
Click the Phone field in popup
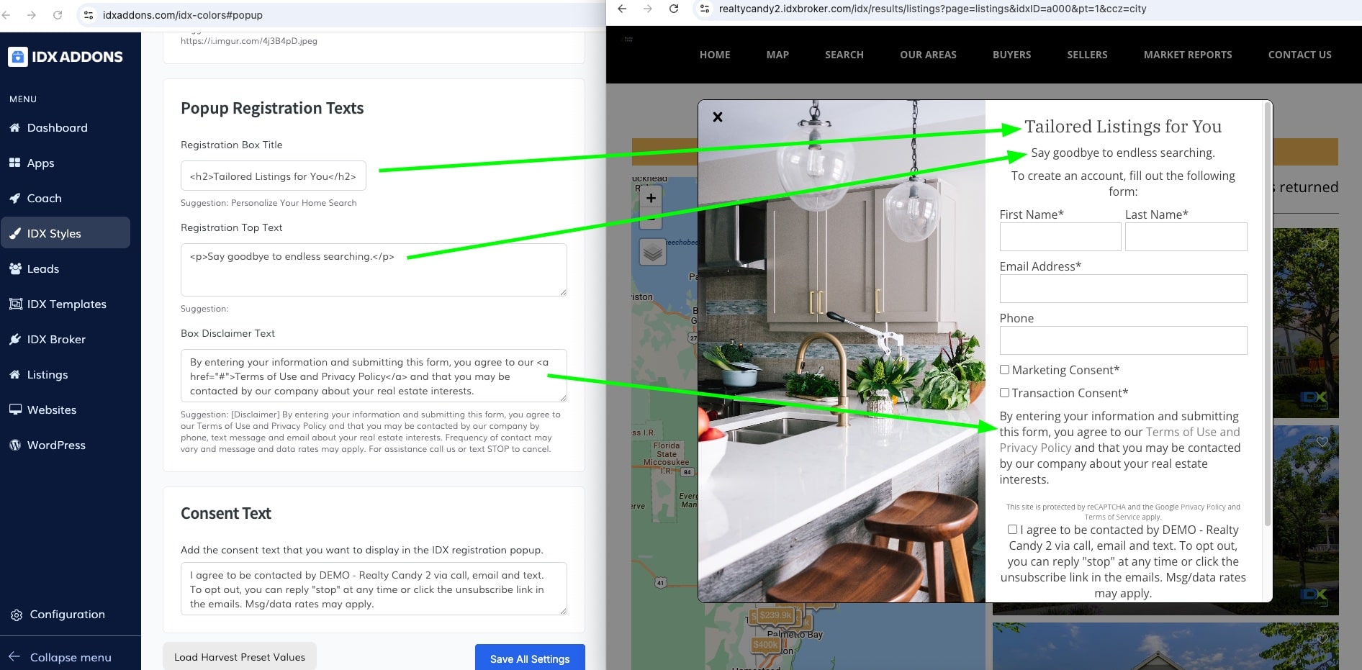point(1123,340)
